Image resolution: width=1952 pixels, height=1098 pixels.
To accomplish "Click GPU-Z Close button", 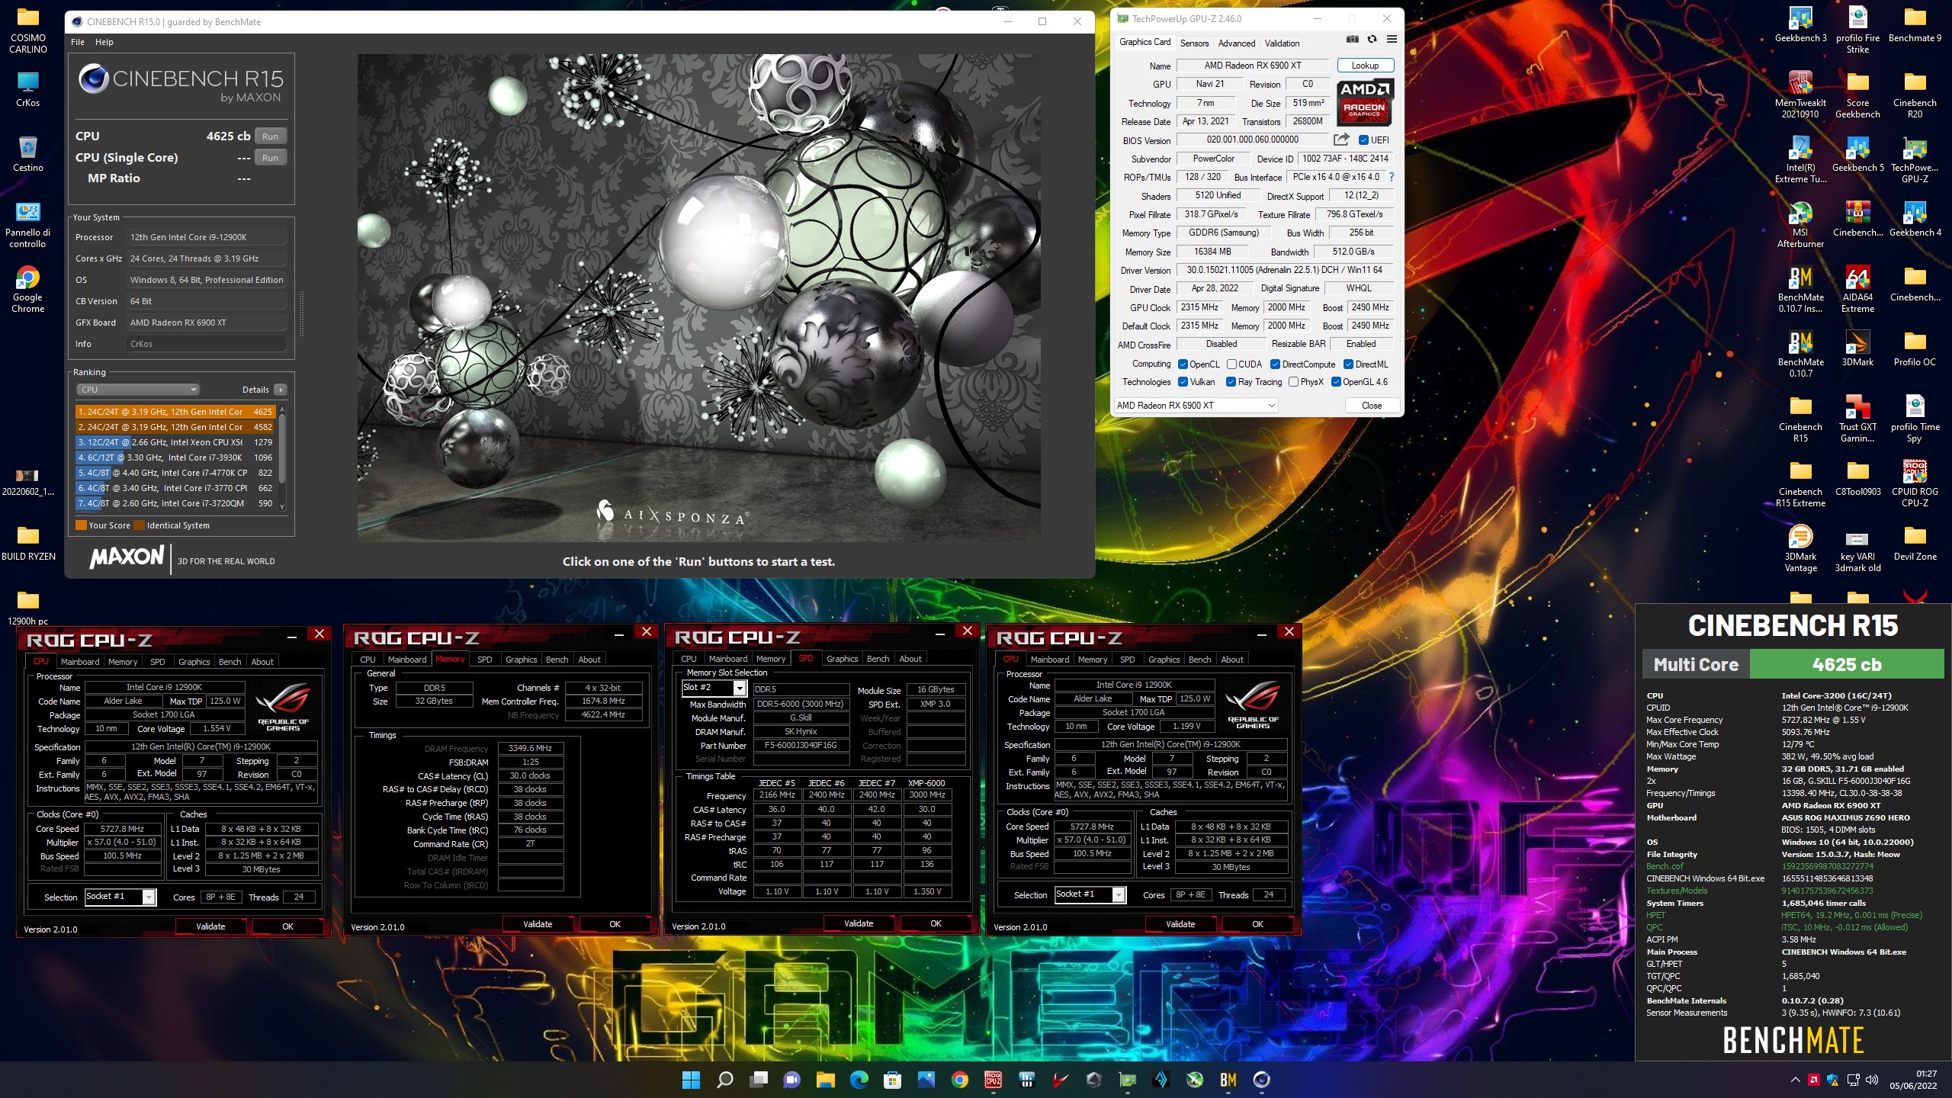I will point(1371,405).
